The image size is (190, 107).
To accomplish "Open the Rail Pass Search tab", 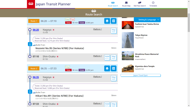I will tap(140, 4).
